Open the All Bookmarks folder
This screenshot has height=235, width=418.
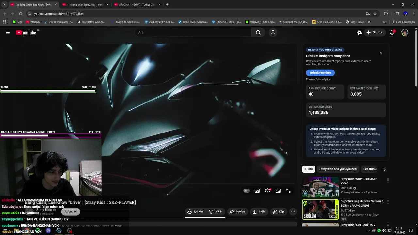click(404, 22)
